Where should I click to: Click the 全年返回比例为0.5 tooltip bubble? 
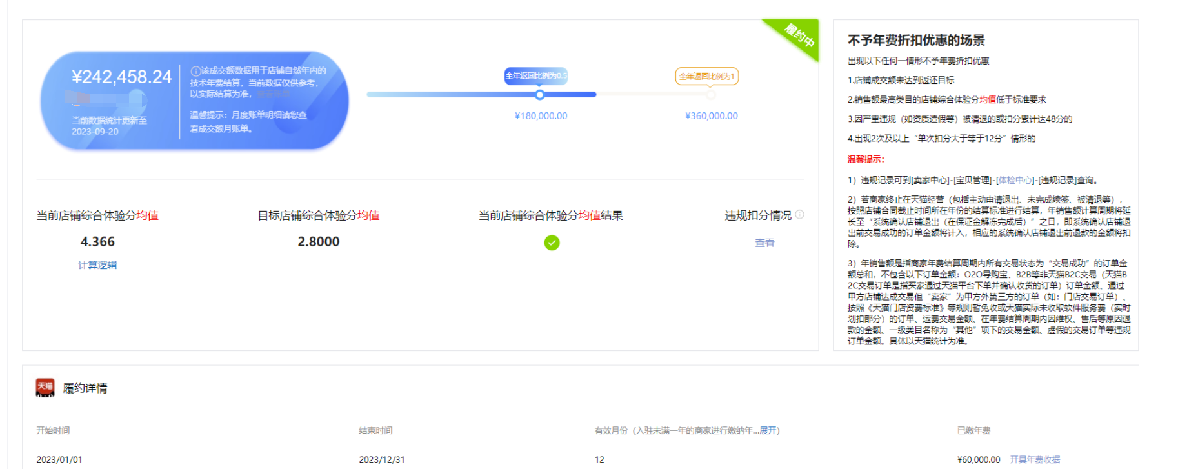click(x=535, y=76)
